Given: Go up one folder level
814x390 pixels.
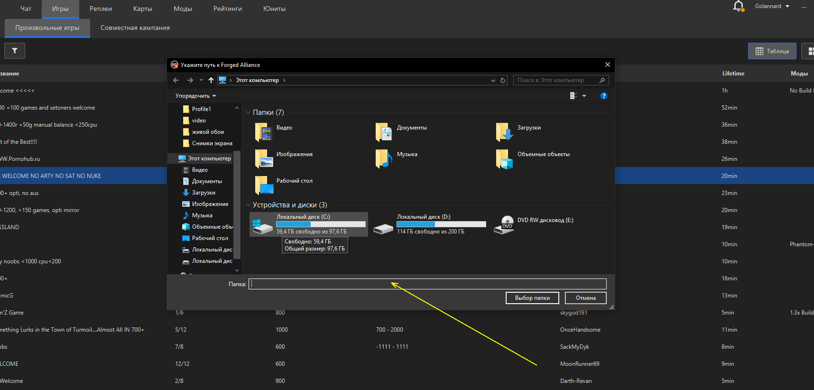Looking at the screenshot, I should coord(211,80).
